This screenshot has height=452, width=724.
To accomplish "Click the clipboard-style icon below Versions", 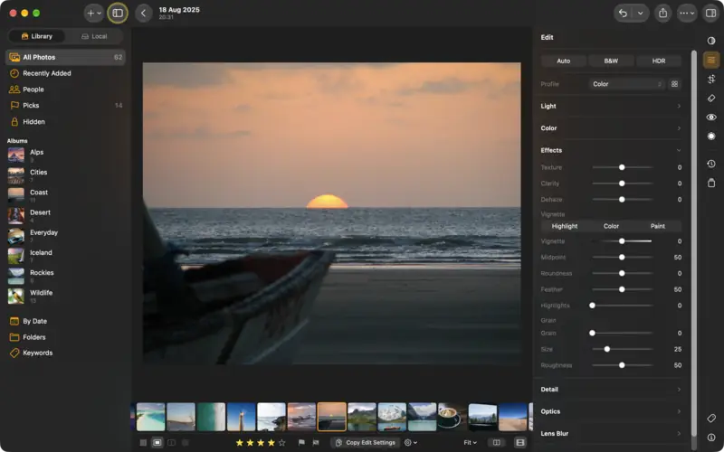I will 711,184.
